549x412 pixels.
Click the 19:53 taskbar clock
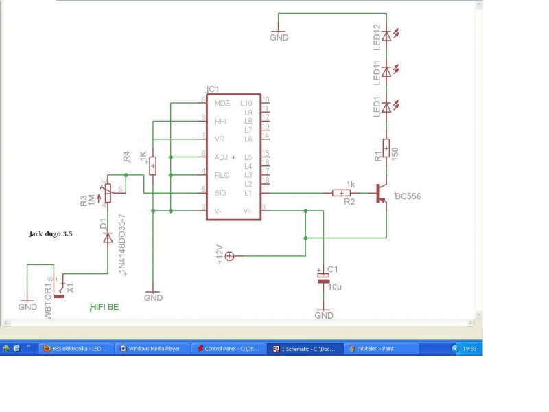pos(469,349)
